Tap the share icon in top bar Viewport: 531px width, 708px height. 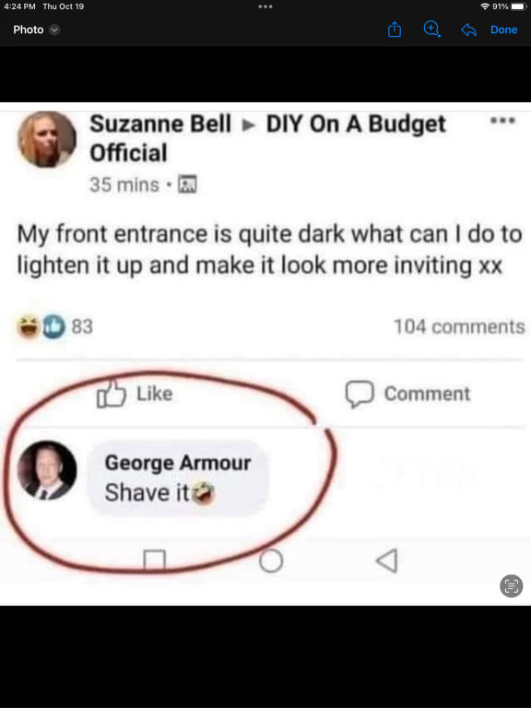coord(395,29)
